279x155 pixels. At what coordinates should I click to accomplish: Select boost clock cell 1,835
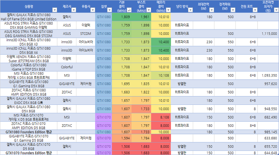pos(141,84)
